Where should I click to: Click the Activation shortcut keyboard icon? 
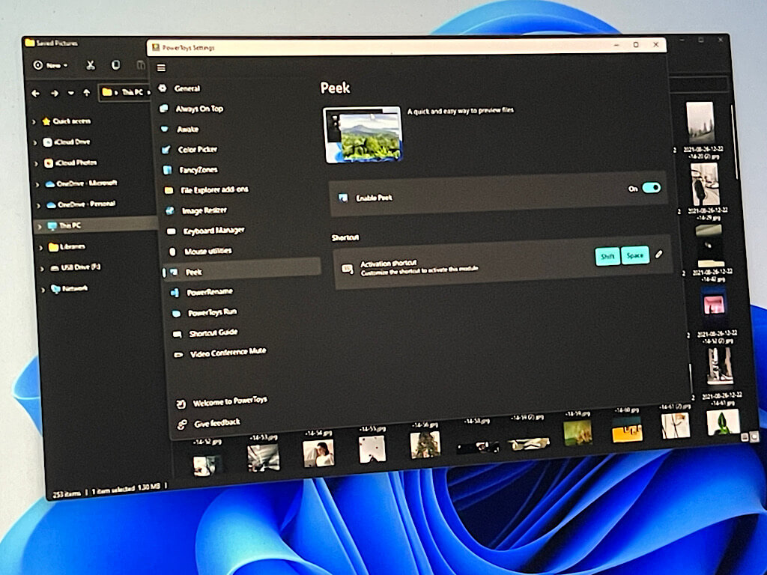348,269
